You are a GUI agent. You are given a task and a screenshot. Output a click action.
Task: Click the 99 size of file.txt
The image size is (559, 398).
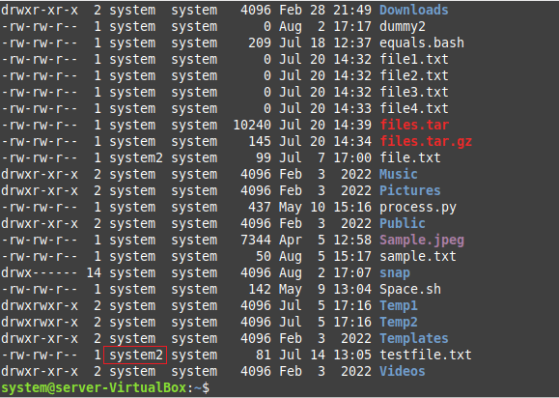[264, 157]
